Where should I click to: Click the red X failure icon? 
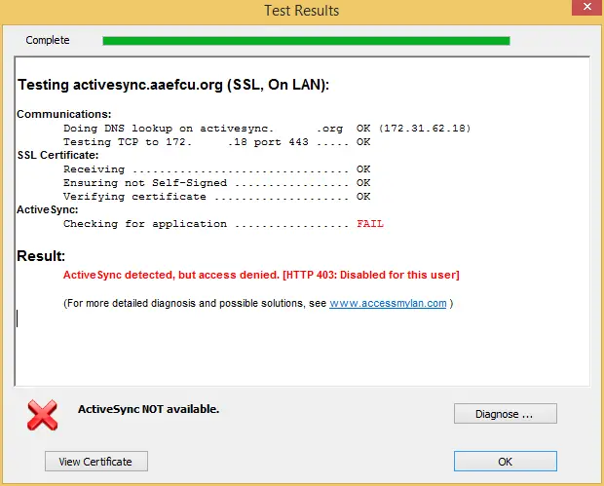click(42, 415)
